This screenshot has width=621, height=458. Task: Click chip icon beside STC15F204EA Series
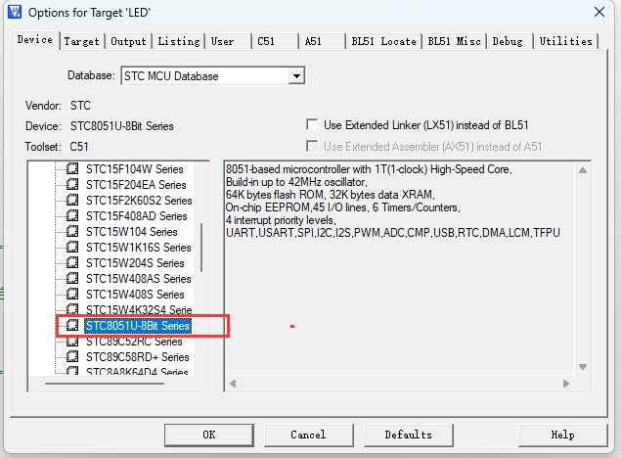coord(72,184)
